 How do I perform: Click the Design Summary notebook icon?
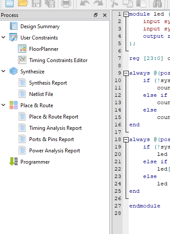(13, 26)
